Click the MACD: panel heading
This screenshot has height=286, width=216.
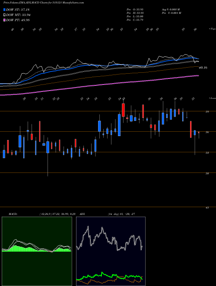click(13, 214)
